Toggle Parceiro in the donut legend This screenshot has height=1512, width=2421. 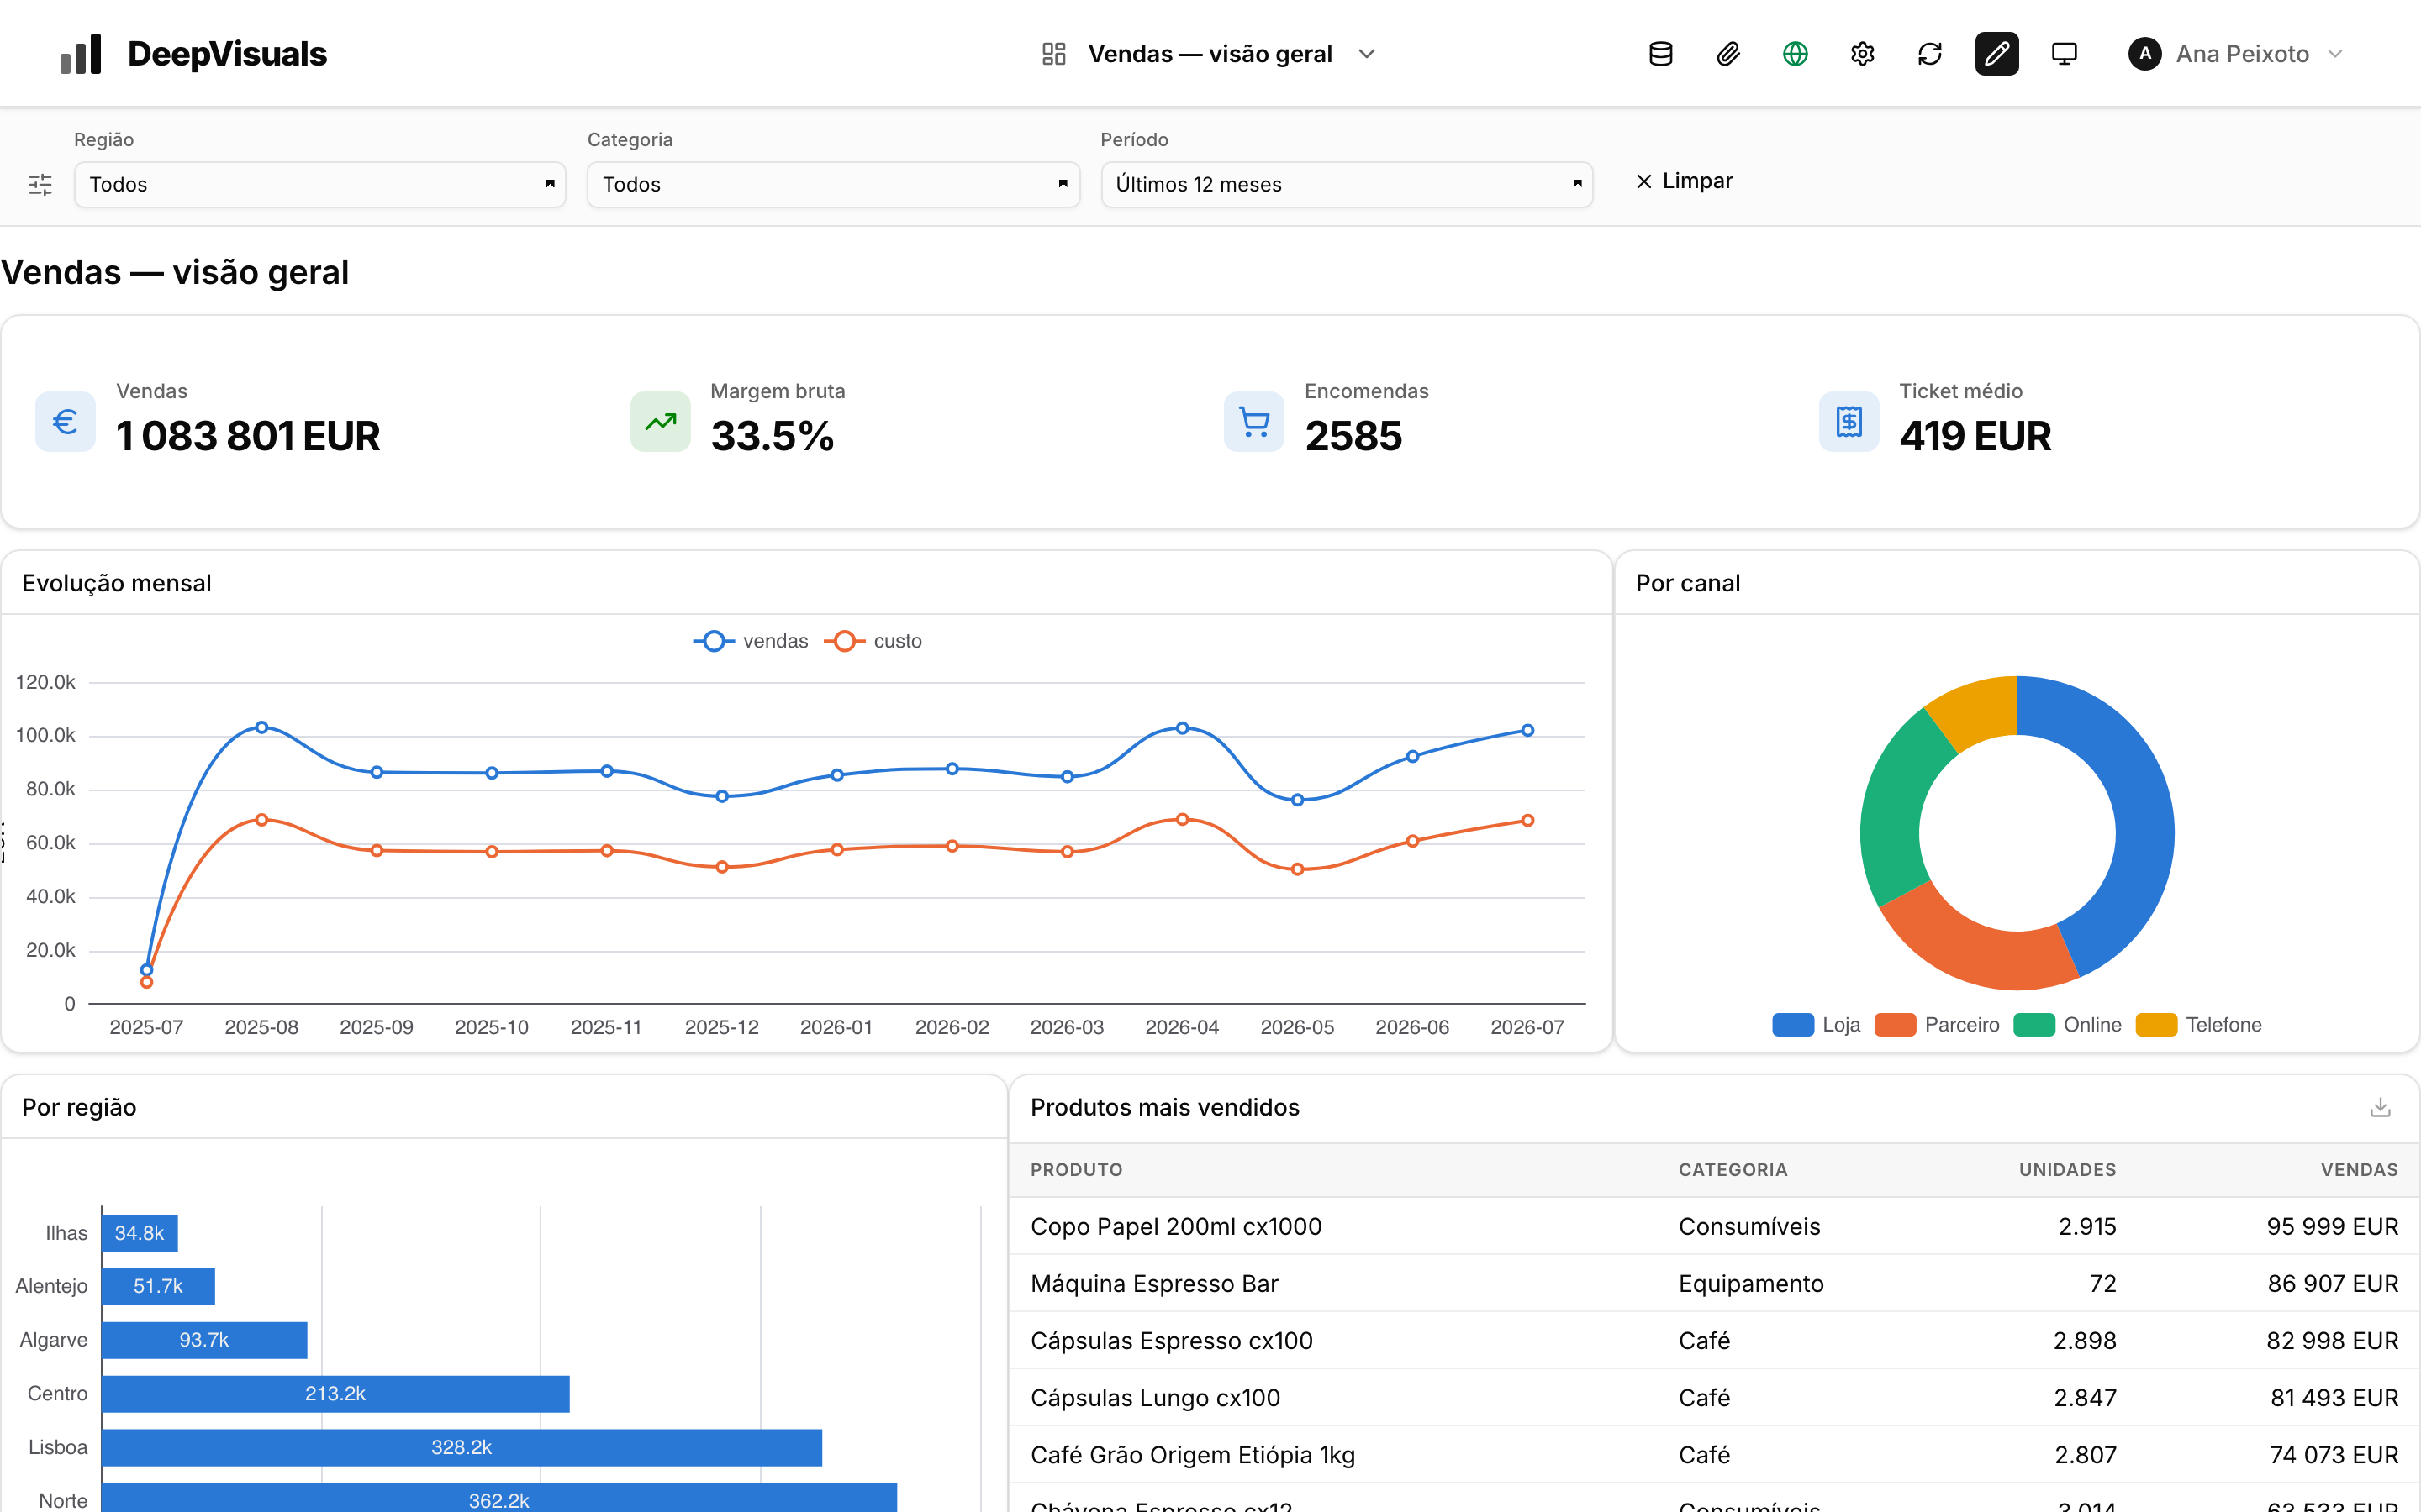(x=1937, y=1025)
